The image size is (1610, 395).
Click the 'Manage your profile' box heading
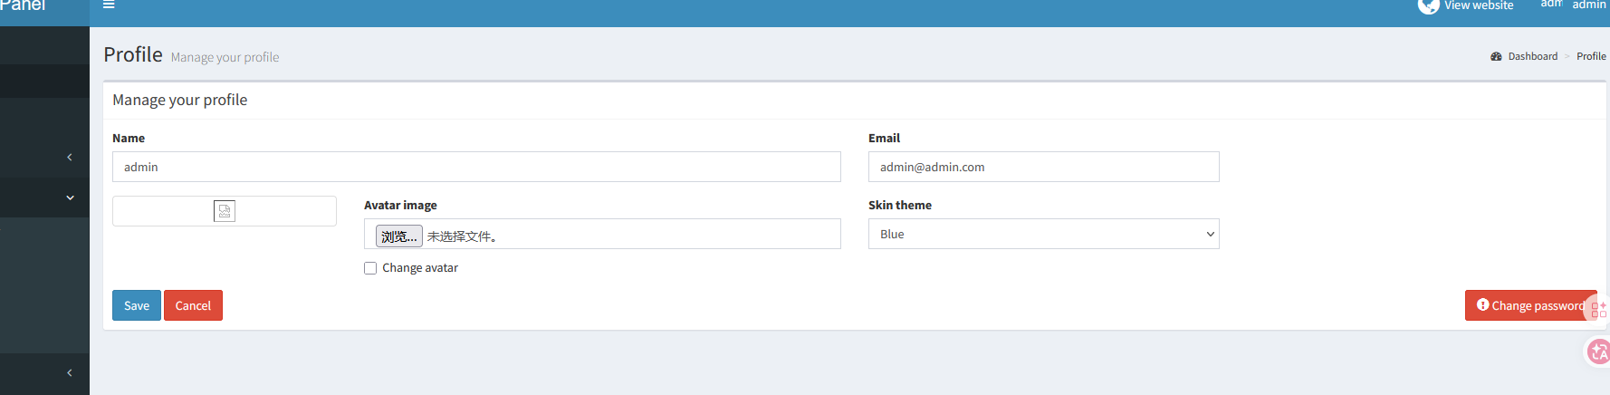(x=179, y=100)
